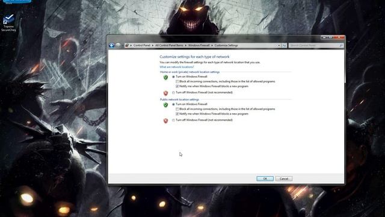Maximize the Customize Settings window
Image resolution: width=385 pixels, height=217 pixels.
click(330, 37)
